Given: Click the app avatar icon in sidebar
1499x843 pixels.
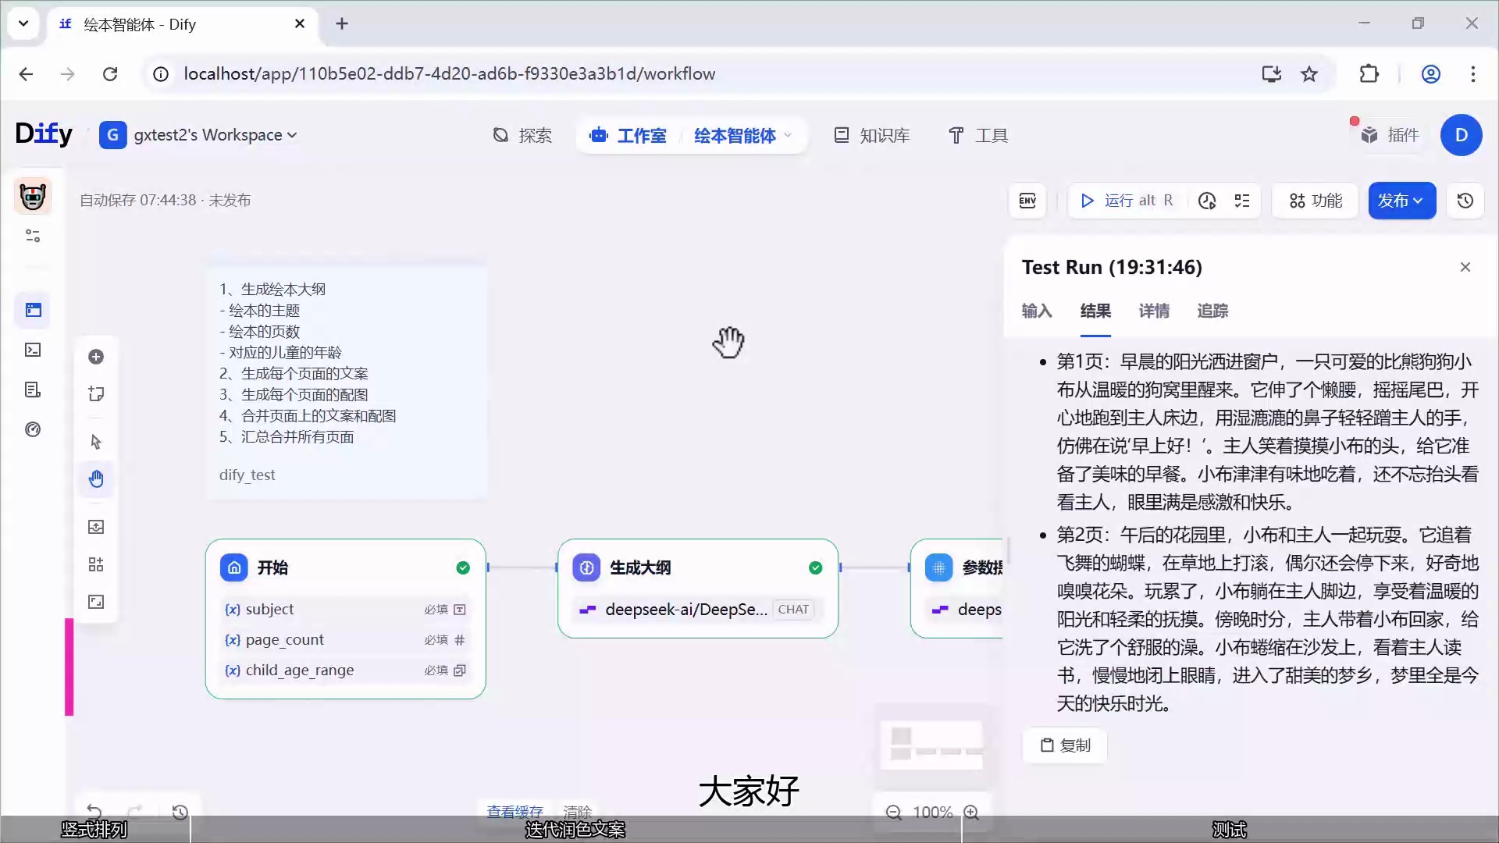Looking at the screenshot, I should 33,196.
